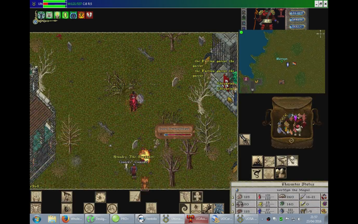The image size is (358, 224).
Task: Click the black spiral hotbar icon
Action: click(x=185, y=208)
